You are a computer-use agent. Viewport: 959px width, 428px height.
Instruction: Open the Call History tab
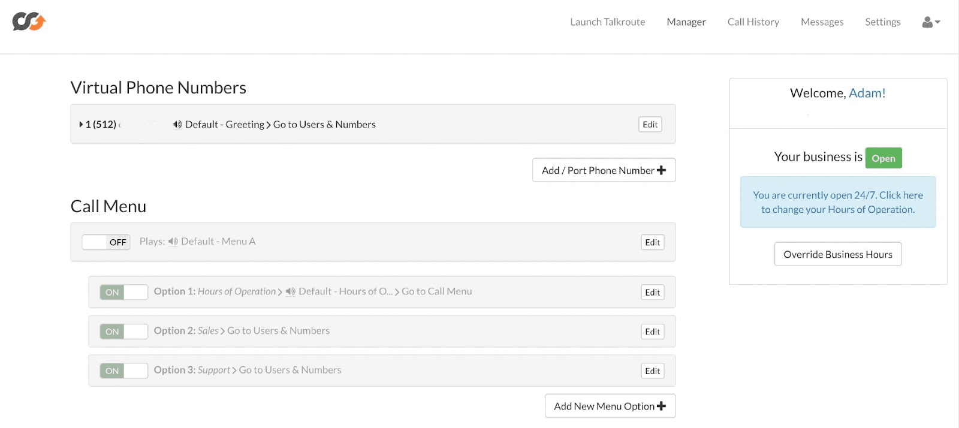coord(753,22)
